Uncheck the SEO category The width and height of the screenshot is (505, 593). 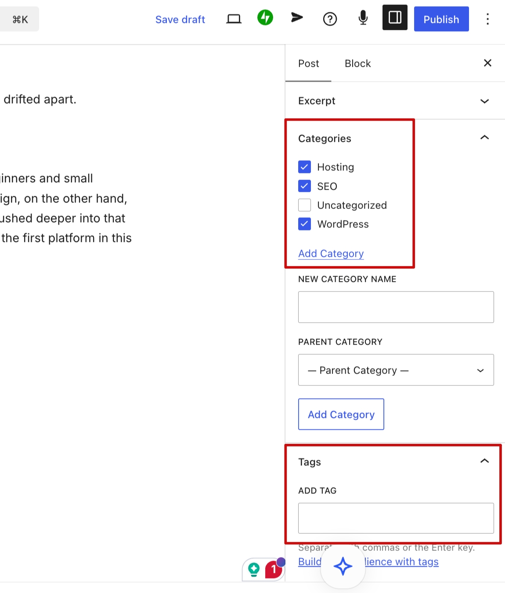pos(304,186)
